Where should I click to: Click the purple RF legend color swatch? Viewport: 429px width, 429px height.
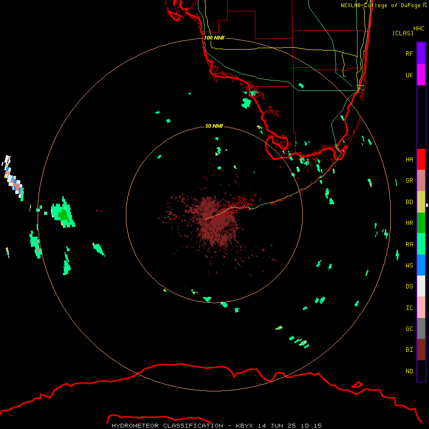(421, 53)
